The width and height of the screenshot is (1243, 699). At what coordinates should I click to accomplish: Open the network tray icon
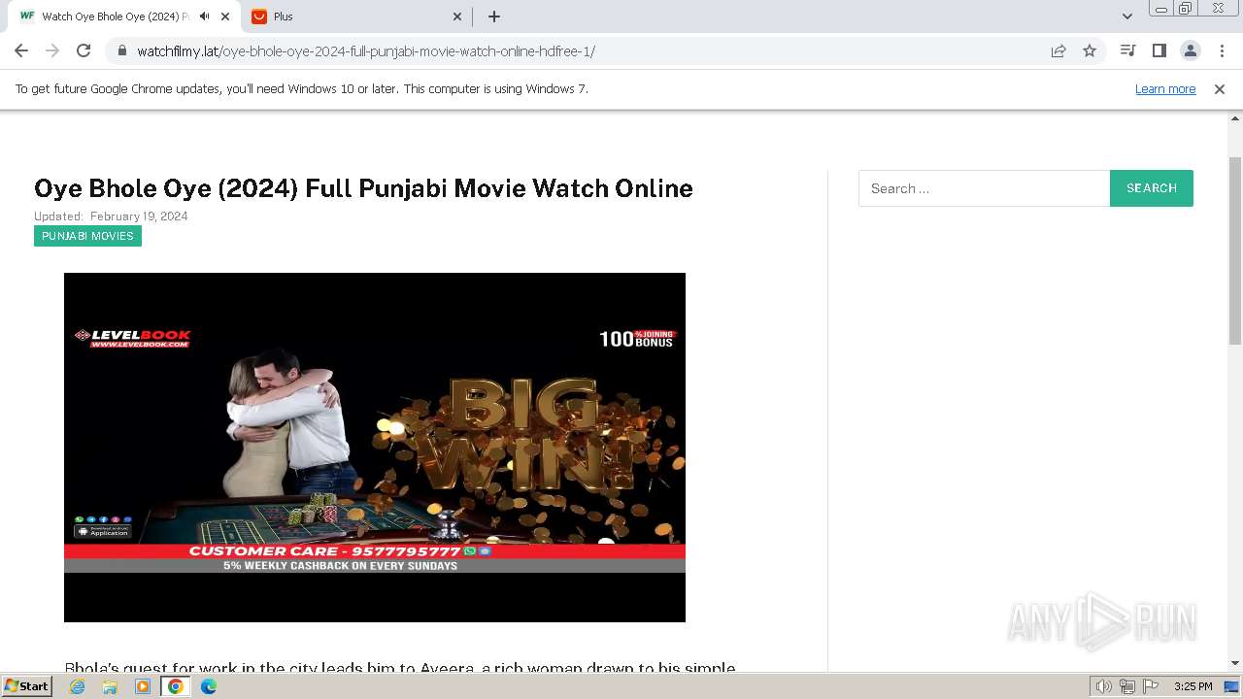click(1127, 686)
